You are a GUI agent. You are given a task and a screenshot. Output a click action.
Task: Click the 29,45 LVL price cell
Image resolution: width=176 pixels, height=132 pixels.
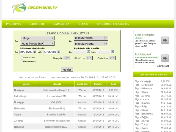[x=113, y=127]
